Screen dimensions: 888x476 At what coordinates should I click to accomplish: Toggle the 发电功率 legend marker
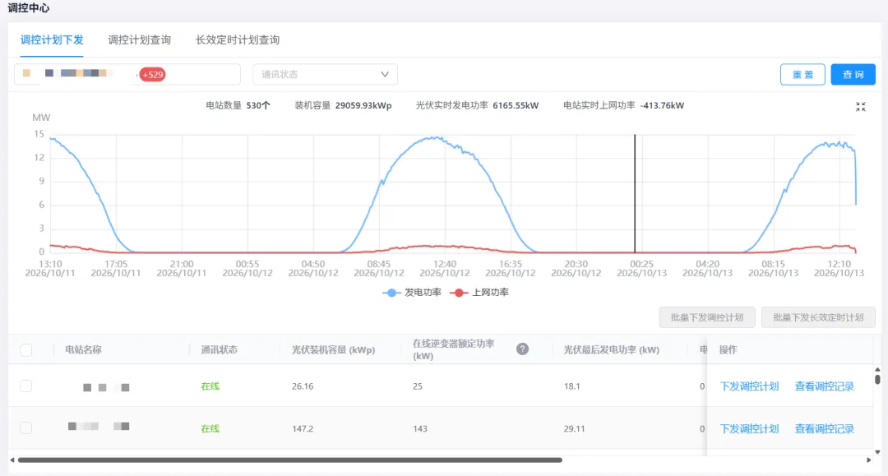tap(391, 293)
